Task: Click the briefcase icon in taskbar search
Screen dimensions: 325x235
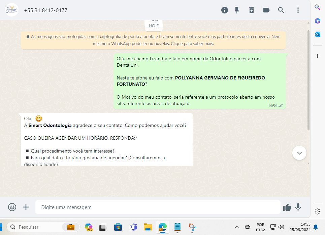Action: click(71, 227)
